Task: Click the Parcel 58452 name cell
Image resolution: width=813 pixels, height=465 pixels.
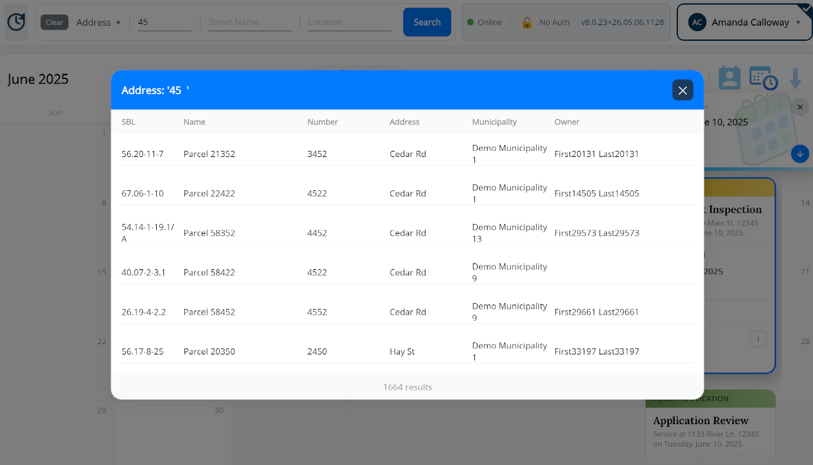Action: (210, 312)
